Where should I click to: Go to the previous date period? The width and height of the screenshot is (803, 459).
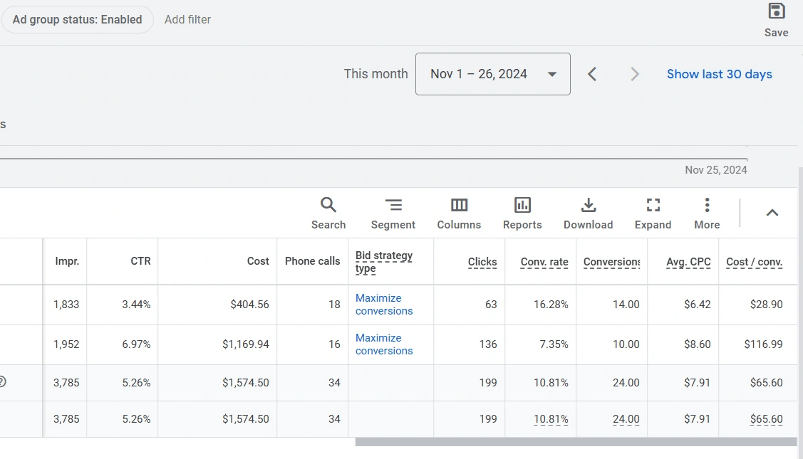[x=592, y=74]
